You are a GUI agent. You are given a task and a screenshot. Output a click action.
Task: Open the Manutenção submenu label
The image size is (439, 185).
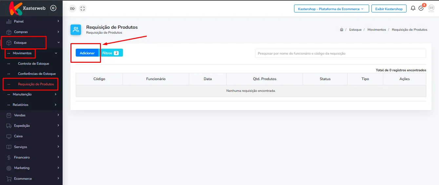pos(22,94)
